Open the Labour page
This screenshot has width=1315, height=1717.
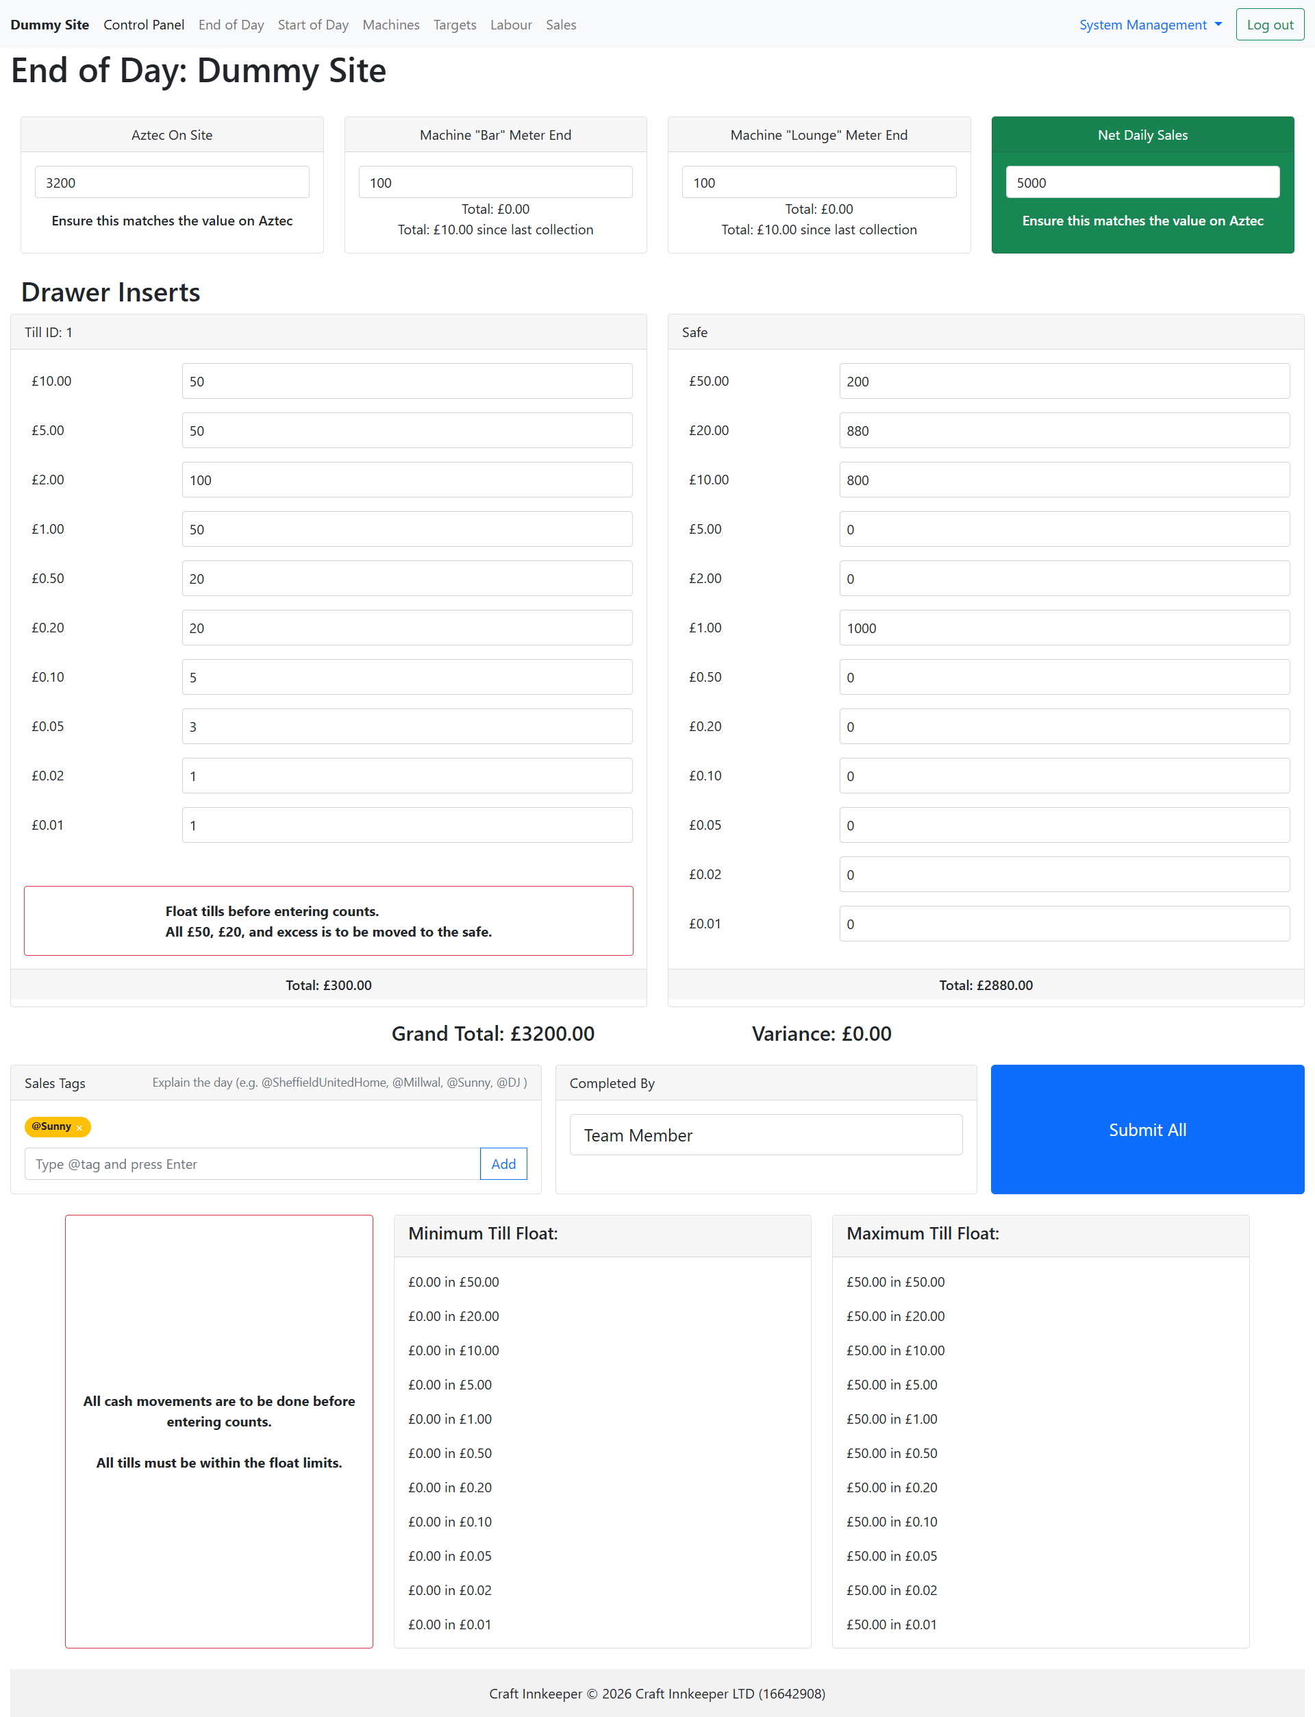(x=511, y=24)
